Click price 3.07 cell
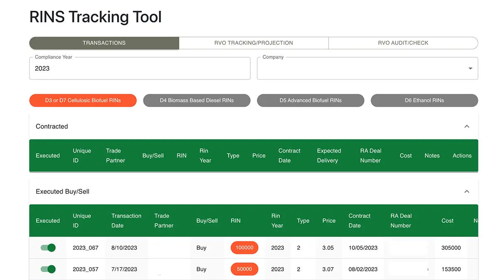Image resolution: width=498 pixels, height=280 pixels. tap(328, 269)
